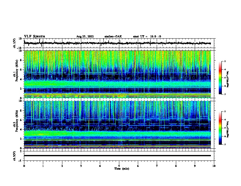This screenshot has height=186, width=241.
Task: Click time axis tick label "7"
Action: point(157,166)
